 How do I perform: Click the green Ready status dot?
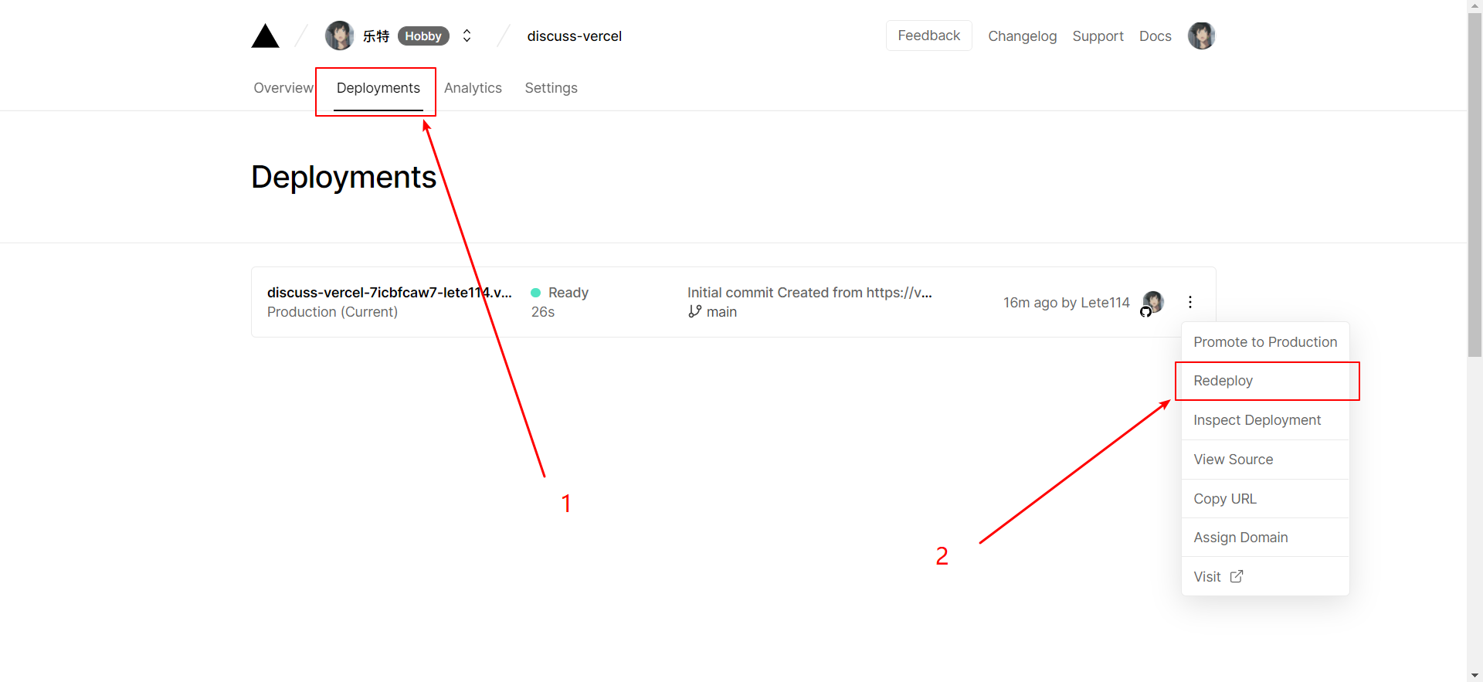coord(535,293)
